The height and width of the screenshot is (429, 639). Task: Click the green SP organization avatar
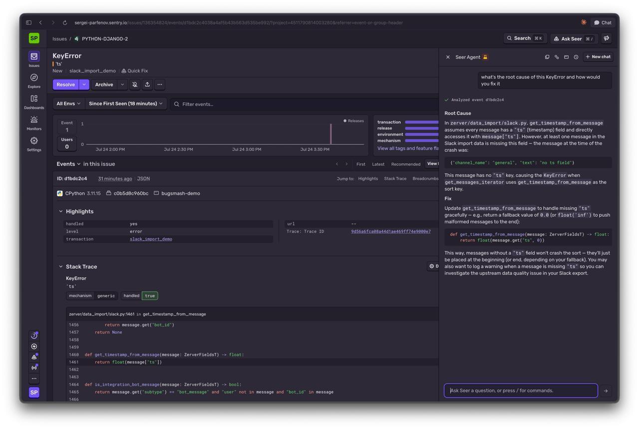[x=34, y=38]
